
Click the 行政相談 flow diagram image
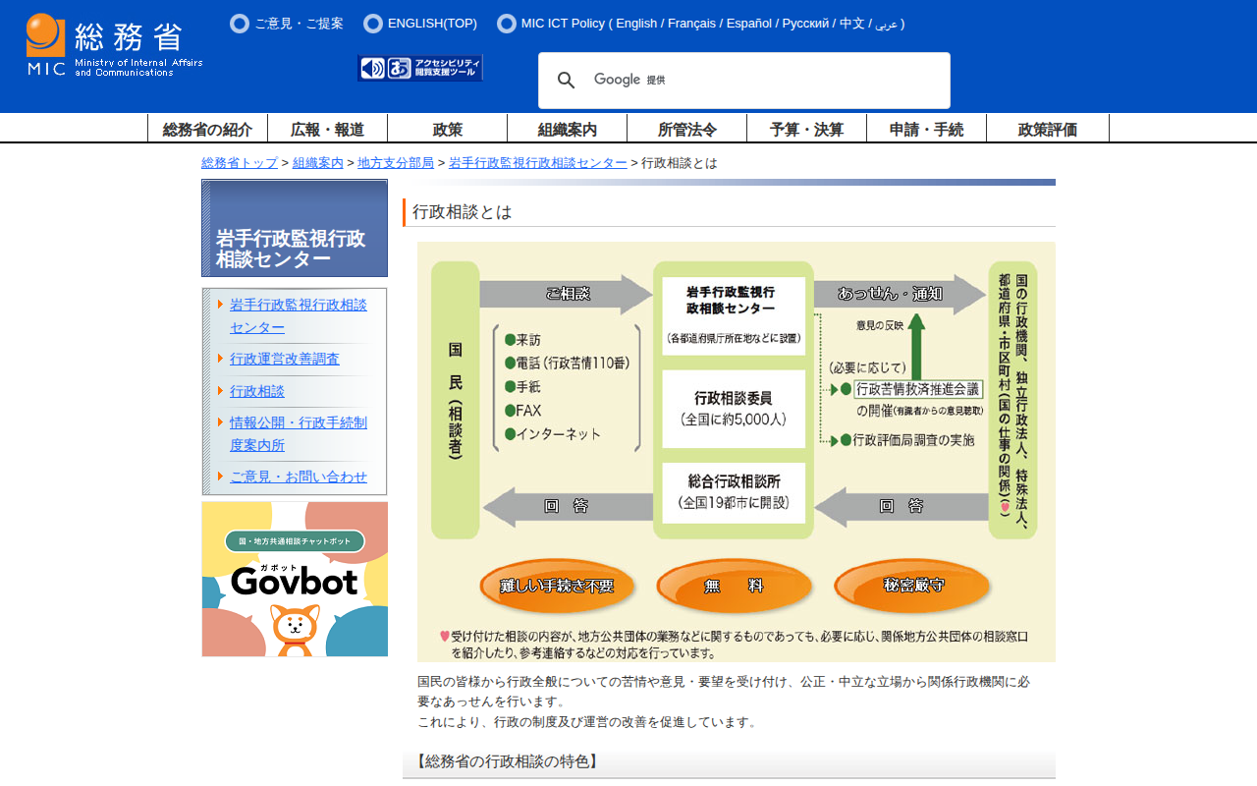click(x=737, y=452)
